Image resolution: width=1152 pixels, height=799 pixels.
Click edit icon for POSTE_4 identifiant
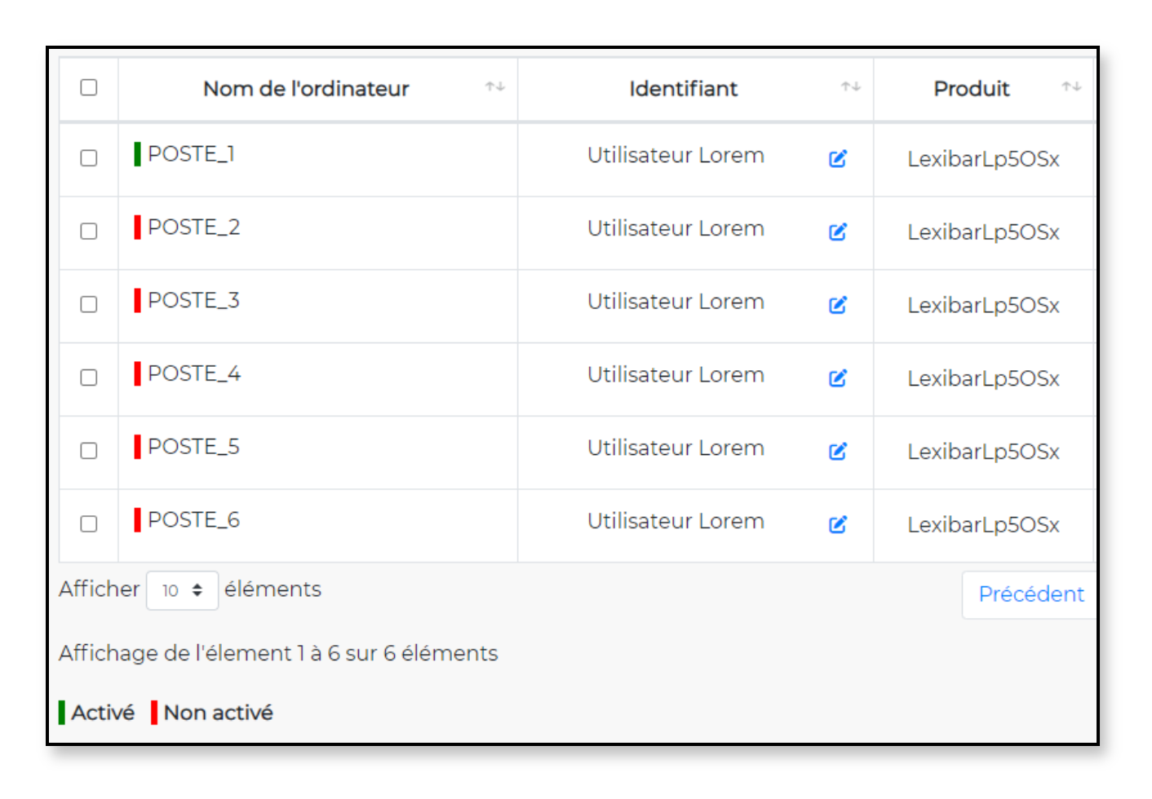tap(838, 377)
